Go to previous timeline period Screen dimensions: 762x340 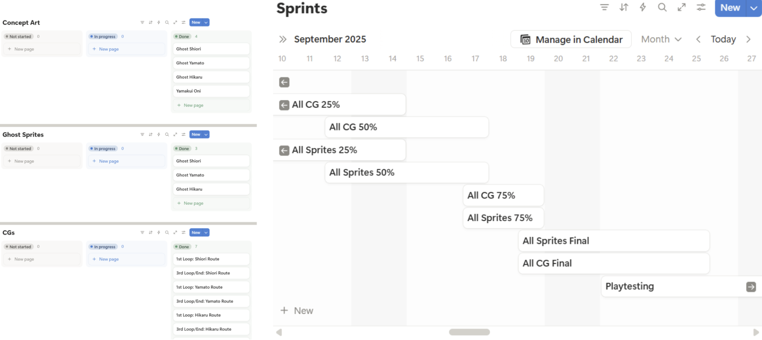pyautogui.click(x=698, y=39)
